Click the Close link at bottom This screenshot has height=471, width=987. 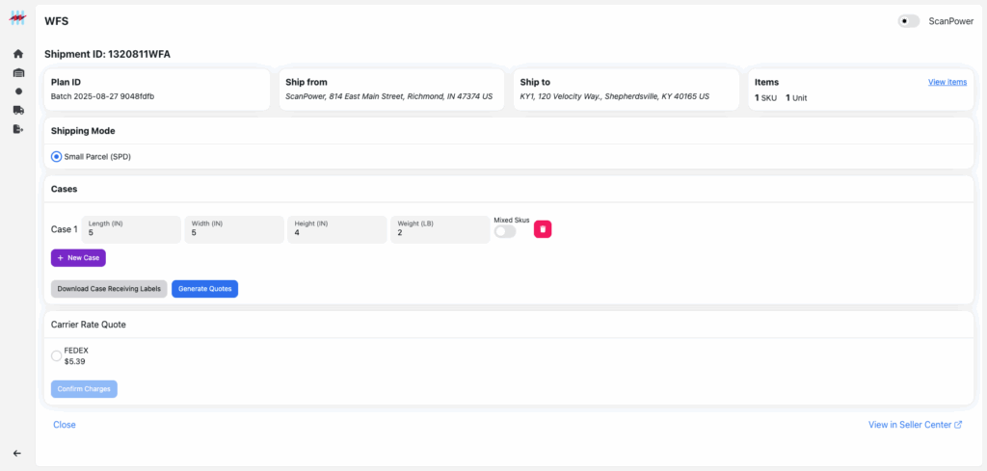[65, 425]
